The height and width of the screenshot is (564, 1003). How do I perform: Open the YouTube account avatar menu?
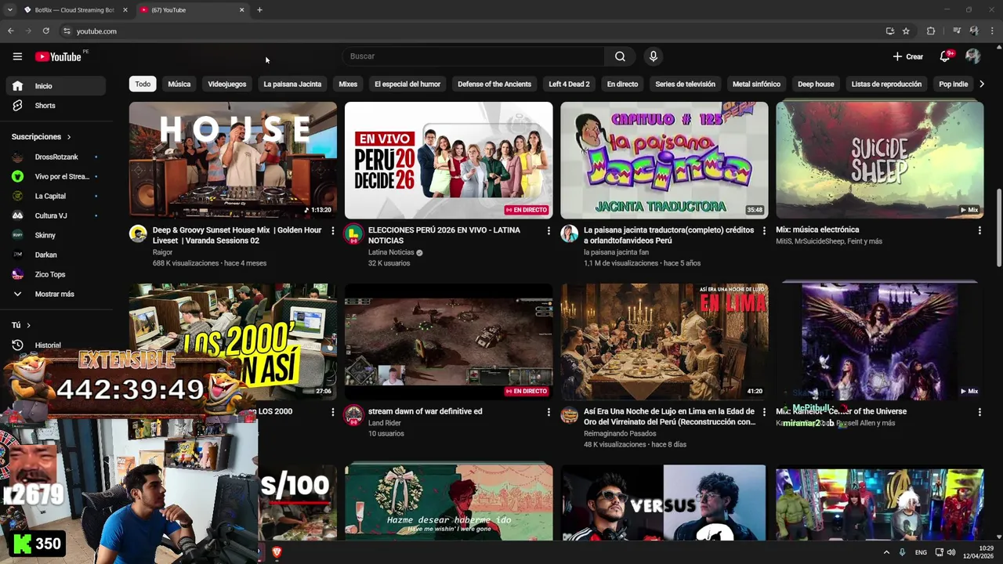pos(973,56)
